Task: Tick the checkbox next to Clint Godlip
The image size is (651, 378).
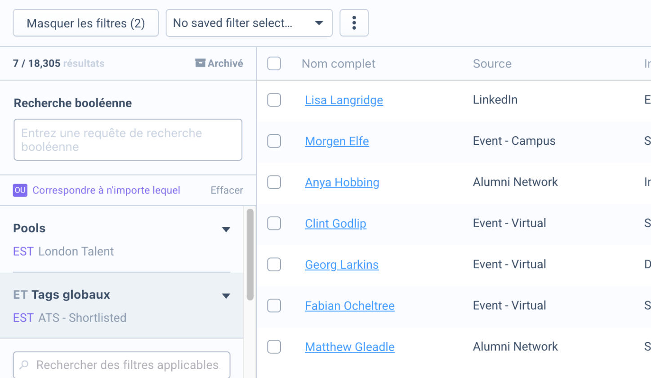Action: [x=274, y=223]
